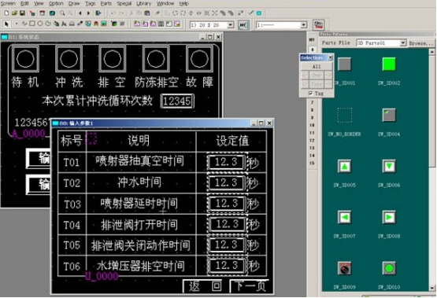Open the grid size 20 X 20 dropdown
This screenshot has height=298, width=437.
(x=230, y=25)
